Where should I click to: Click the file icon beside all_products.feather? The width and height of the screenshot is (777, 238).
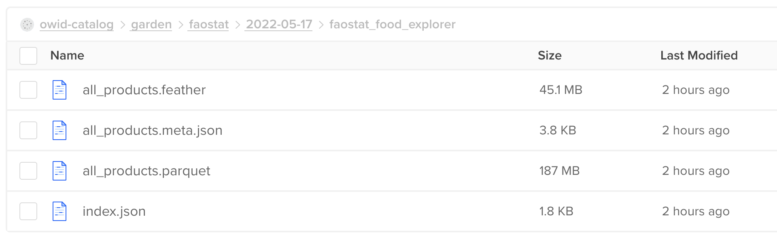click(x=59, y=90)
